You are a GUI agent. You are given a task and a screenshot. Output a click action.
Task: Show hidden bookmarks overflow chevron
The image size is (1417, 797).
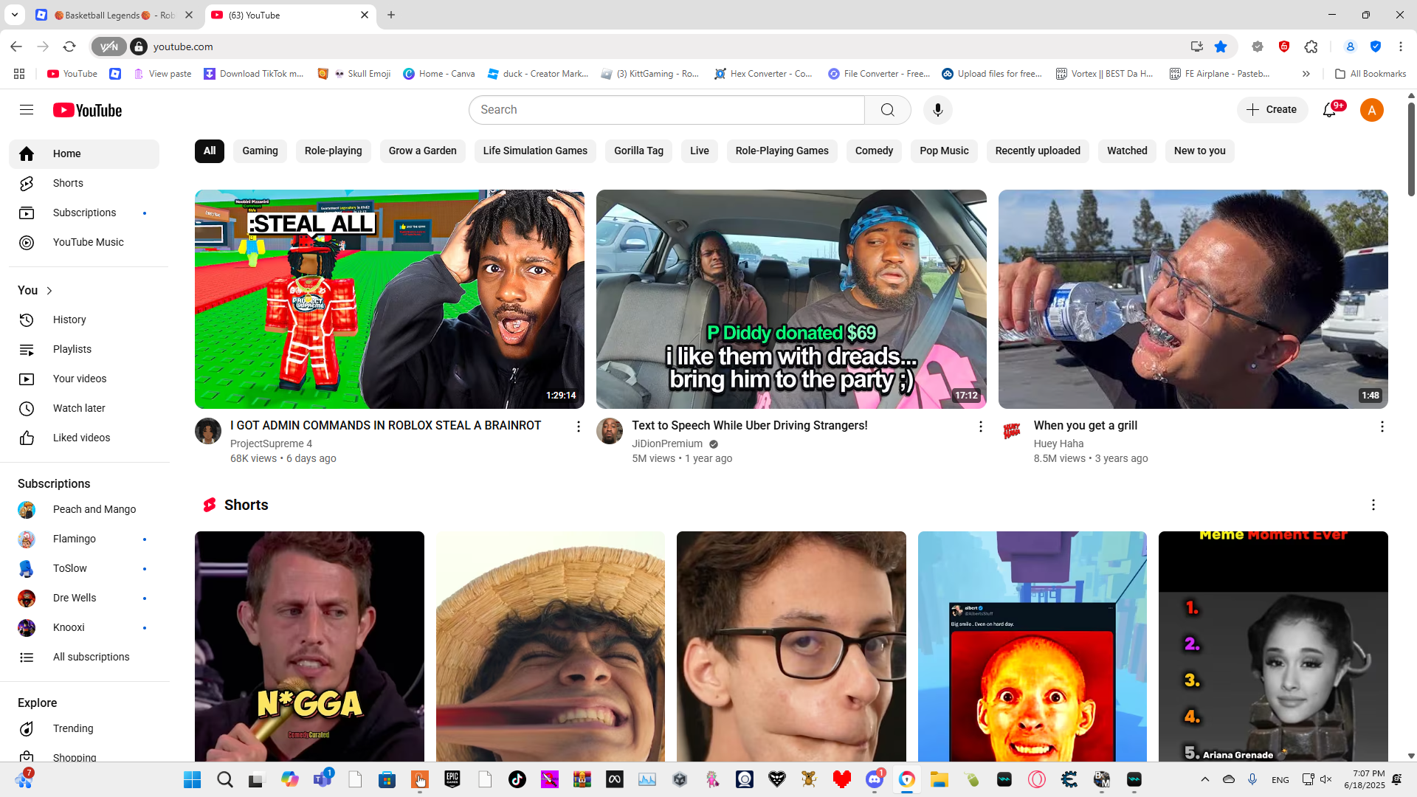[x=1306, y=74]
